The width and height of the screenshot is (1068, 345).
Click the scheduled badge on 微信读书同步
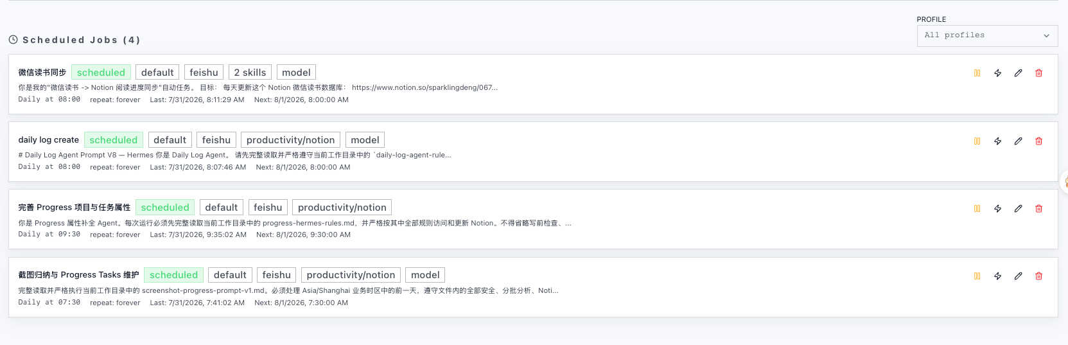(101, 73)
